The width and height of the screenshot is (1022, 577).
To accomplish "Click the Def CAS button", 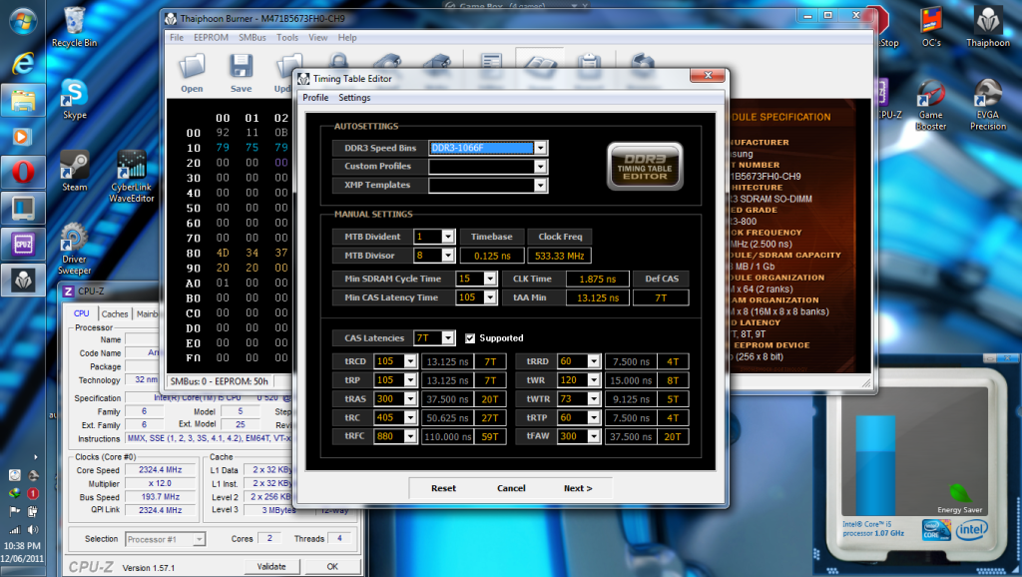I will coord(662,279).
